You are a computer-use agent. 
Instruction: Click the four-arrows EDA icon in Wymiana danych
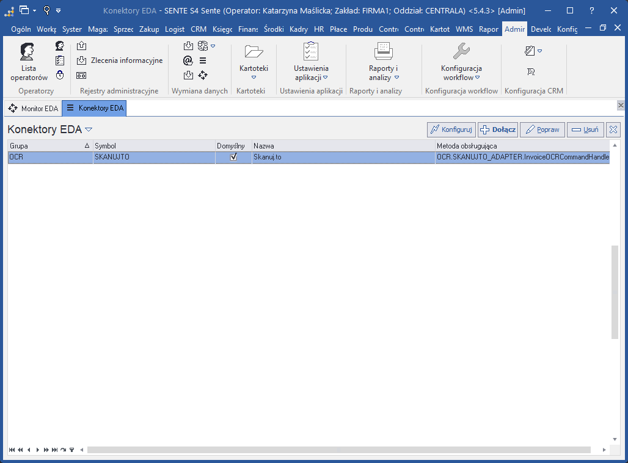(203, 75)
